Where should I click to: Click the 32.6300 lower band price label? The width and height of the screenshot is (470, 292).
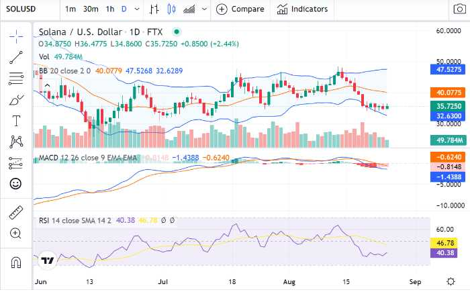click(448, 116)
